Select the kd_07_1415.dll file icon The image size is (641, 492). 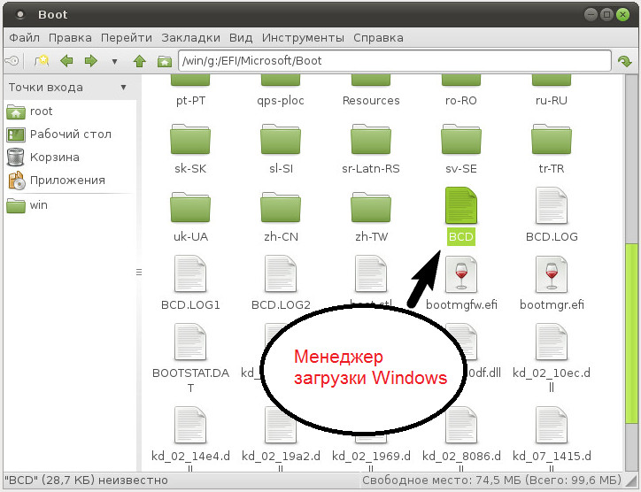[552, 425]
